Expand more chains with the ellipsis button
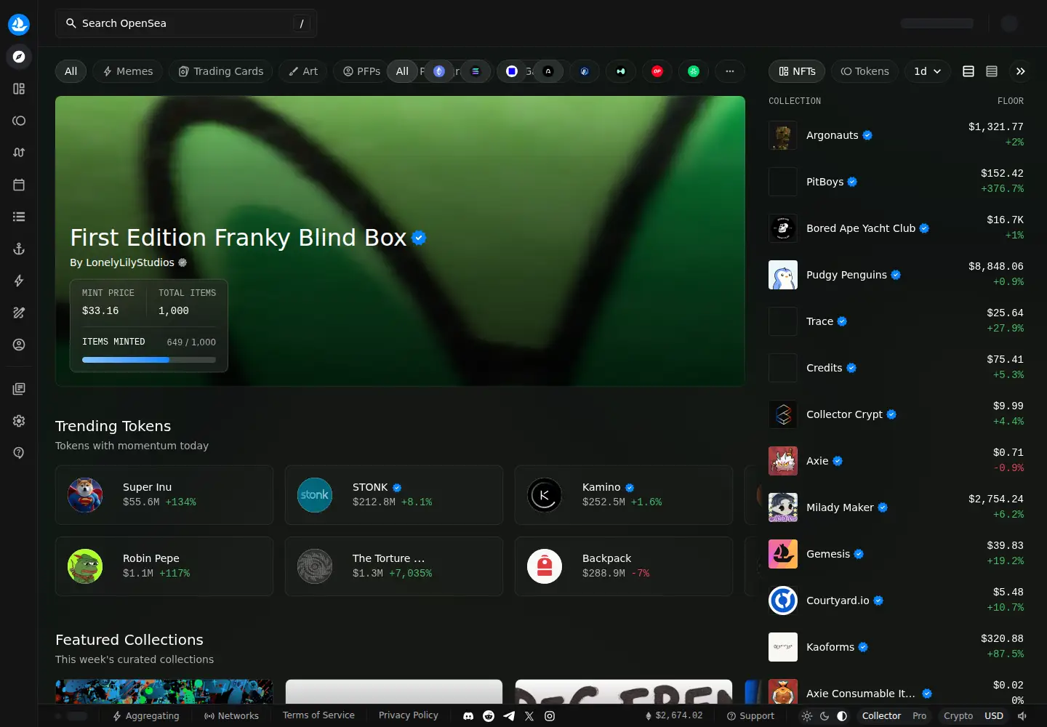The image size is (1047, 727). pos(730,71)
